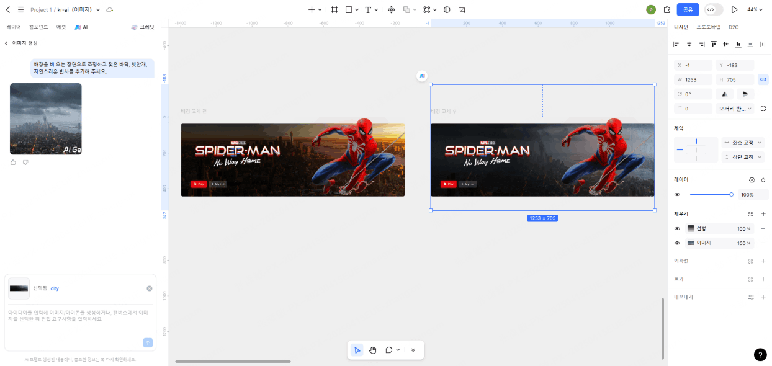This screenshot has height=366, width=772.
Task: Remove the selected city reference chip
Action: pos(150,288)
